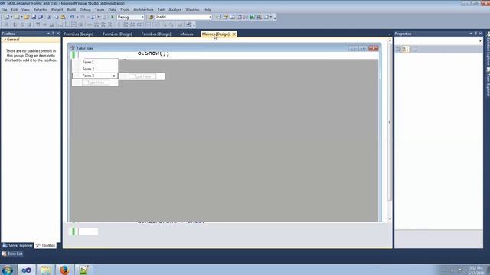The width and height of the screenshot is (490, 275).
Task: Switch to the Form1.cs [Design] tab
Action: pyautogui.click(x=156, y=34)
